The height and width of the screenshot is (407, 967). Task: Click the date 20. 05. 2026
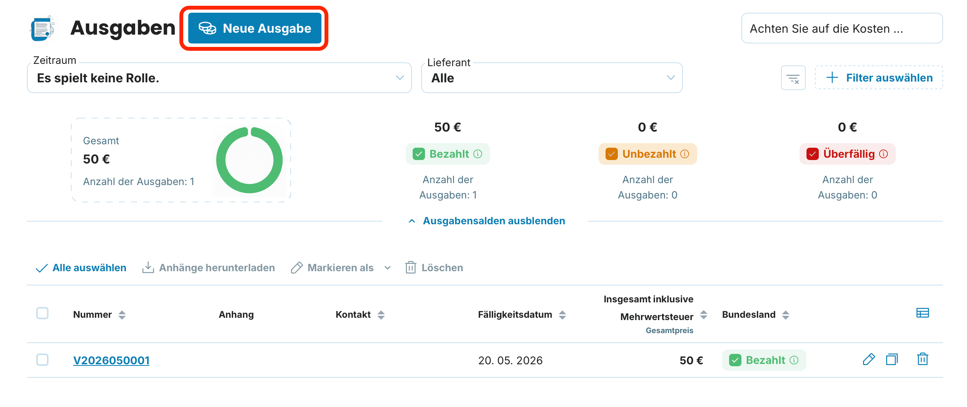pyautogui.click(x=510, y=360)
